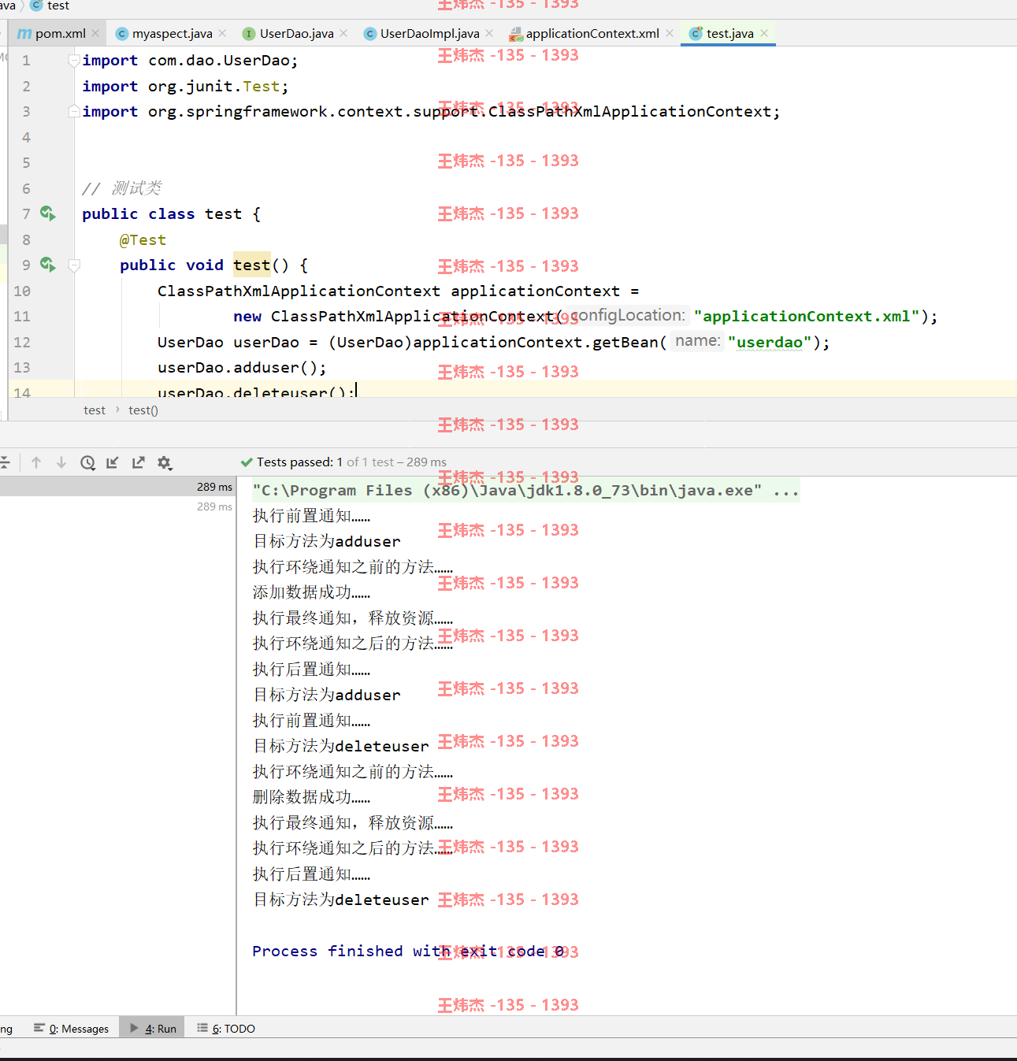Click import test results icon
This screenshot has width=1017, height=1061.
click(x=113, y=462)
